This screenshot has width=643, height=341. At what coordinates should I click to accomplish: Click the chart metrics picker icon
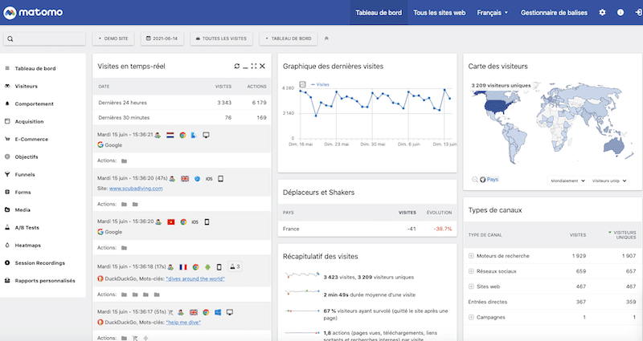pos(302,84)
